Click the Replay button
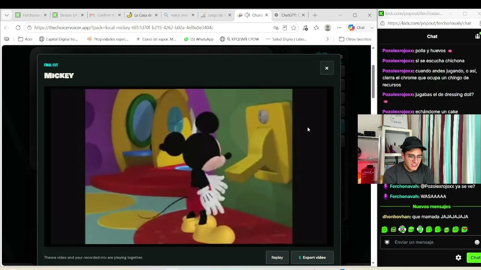This screenshot has height=270, width=481. click(277, 257)
